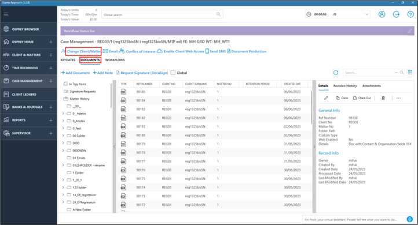Click Request Signature (DocuSign)
The image size is (418, 225).
[142, 73]
